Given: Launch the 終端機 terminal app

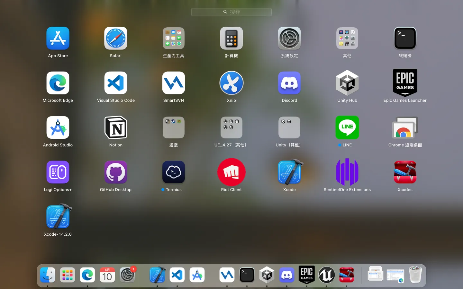Looking at the screenshot, I should pos(405,38).
